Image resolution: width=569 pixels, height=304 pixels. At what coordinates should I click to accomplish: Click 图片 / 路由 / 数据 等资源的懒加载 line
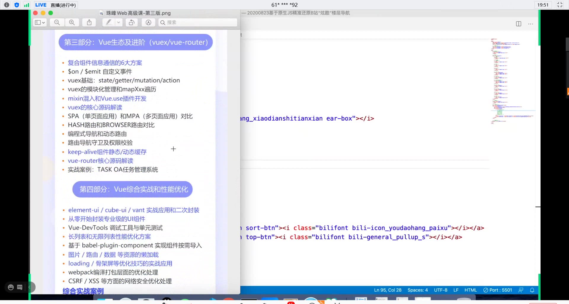(114, 255)
